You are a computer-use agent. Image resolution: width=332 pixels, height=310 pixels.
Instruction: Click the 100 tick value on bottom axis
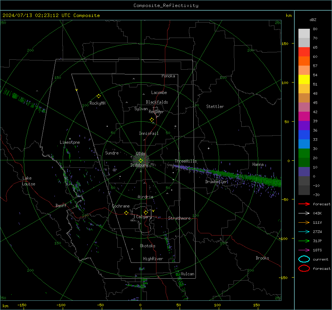[x=217, y=305]
